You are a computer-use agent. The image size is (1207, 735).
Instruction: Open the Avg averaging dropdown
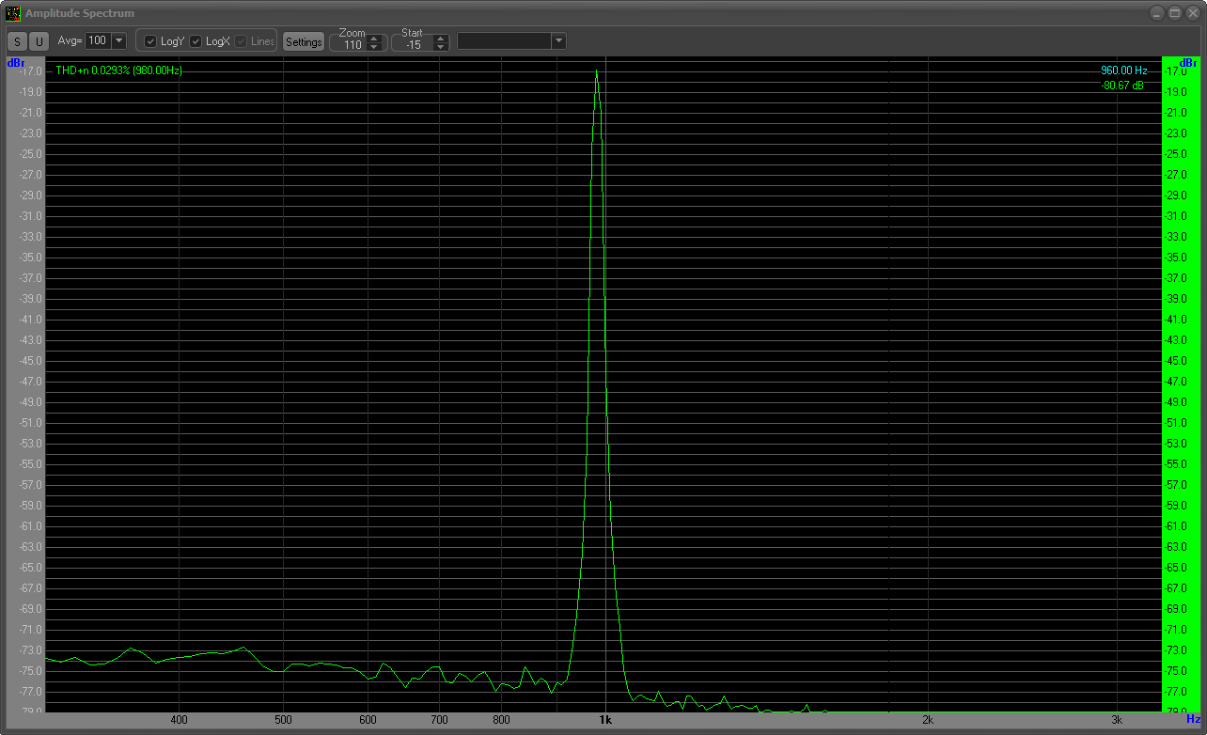[118, 41]
